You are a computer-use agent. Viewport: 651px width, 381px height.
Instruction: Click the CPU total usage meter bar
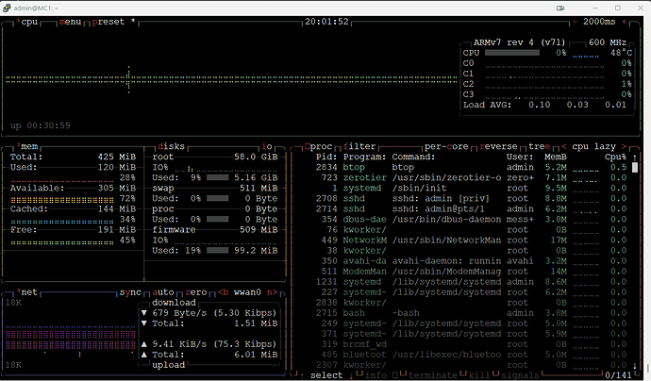tap(512, 53)
